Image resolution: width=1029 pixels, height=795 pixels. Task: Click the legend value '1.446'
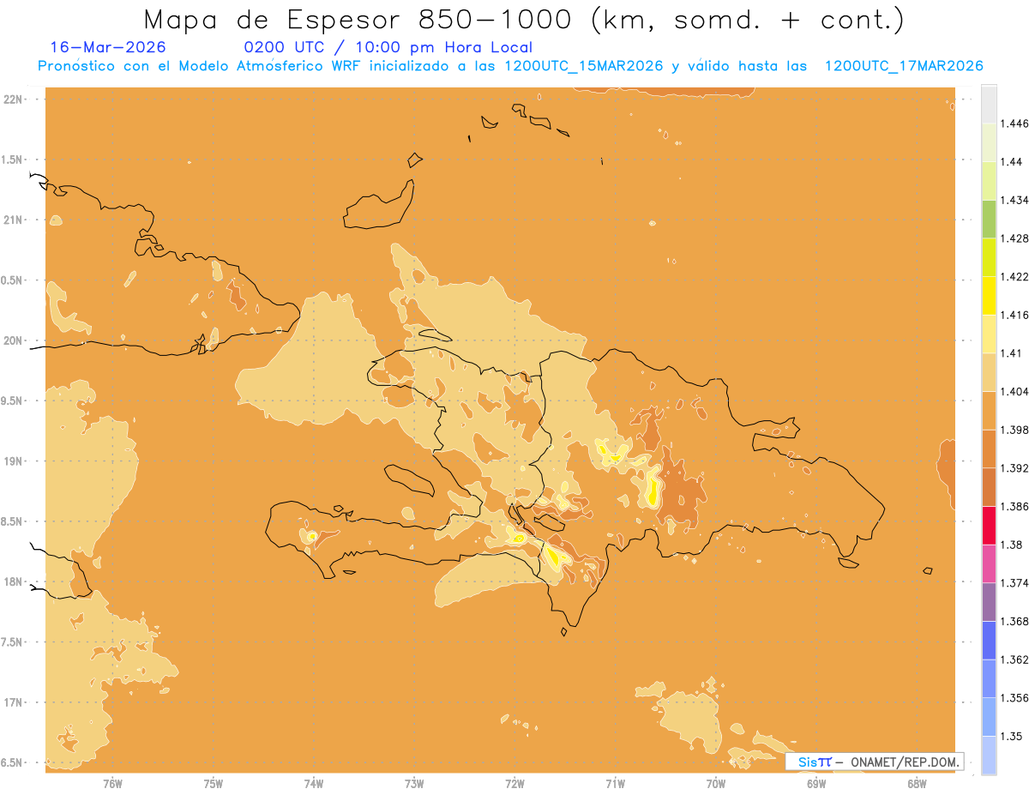point(1014,123)
